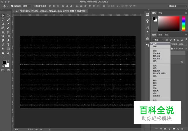Open Layers panel flyout menu
Screen dimensions: 188x131
click(186, 34)
